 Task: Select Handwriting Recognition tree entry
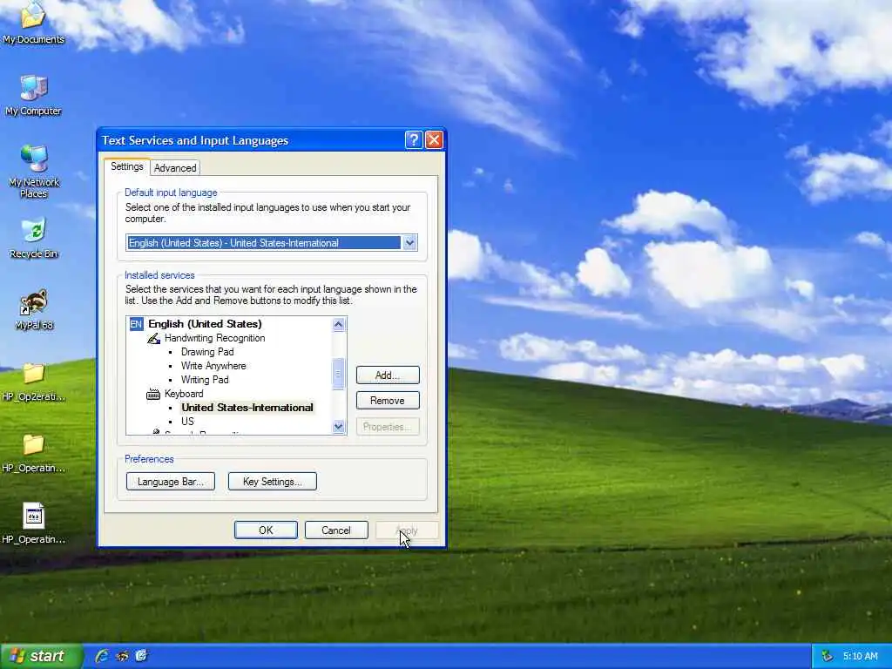214,338
